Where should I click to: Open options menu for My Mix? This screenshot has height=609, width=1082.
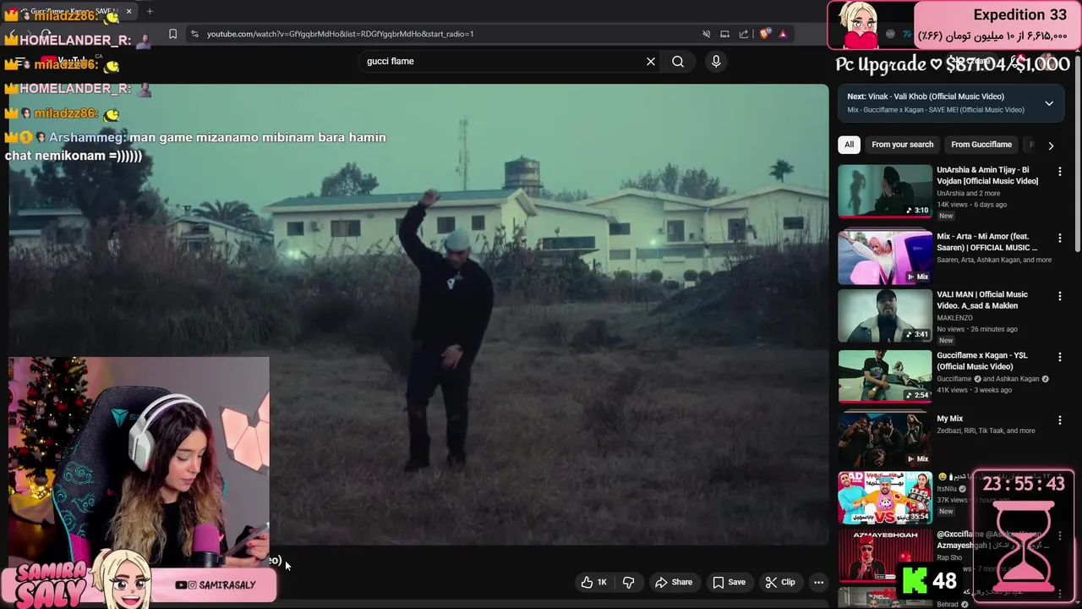pos(1059,420)
